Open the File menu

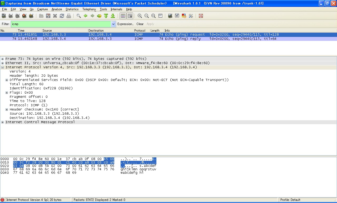[x=4, y=9]
